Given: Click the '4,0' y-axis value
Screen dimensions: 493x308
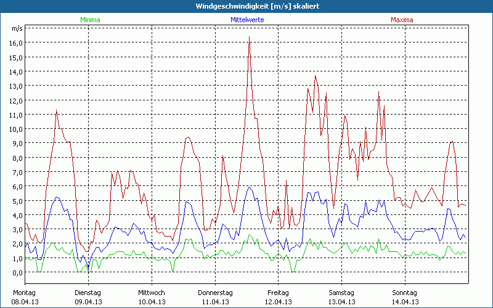Looking at the screenshot, I should pos(18,215).
